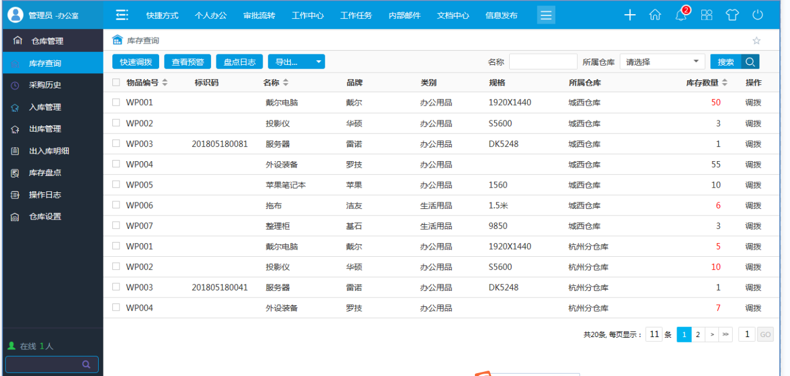
Task: Click the plus icon to add new
Action: point(629,15)
